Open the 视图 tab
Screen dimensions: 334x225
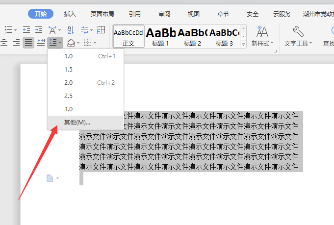(194, 14)
